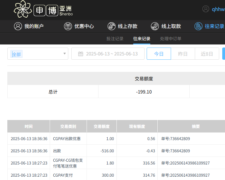Switch to the 投注记录 tab
This screenshot has width=225, height=180.
[x=115, y=39]
